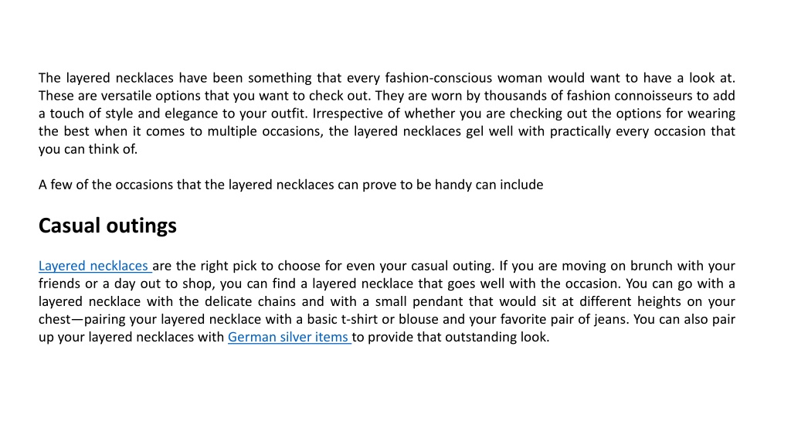Follow the German silver items link
This screenshot has height=445, width=791.
288,337
